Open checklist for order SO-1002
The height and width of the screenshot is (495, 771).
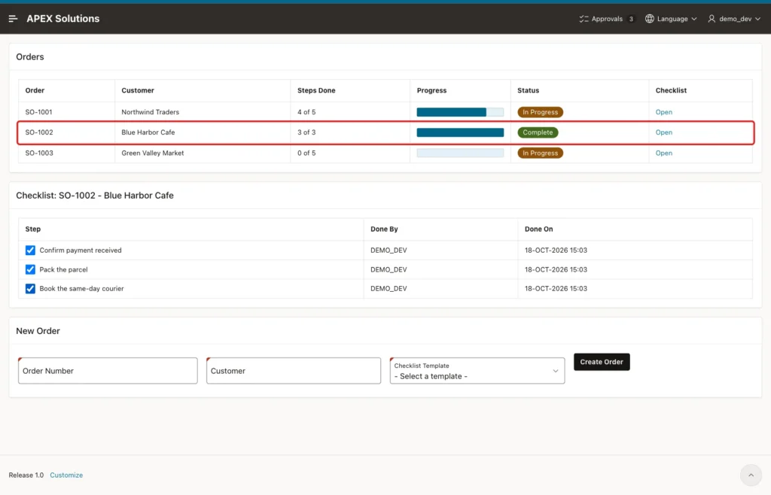tap(663, 132)
